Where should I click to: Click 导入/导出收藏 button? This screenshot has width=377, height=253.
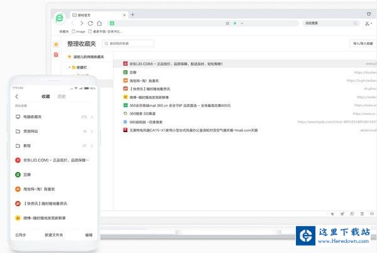pyautogui.click(x=363, y=44)
